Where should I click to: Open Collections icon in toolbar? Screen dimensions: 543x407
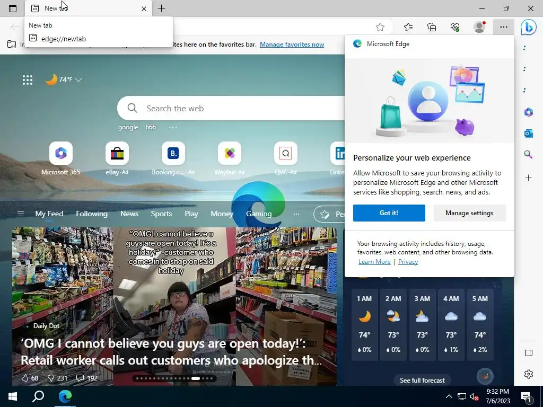click(x=432, y=27)
